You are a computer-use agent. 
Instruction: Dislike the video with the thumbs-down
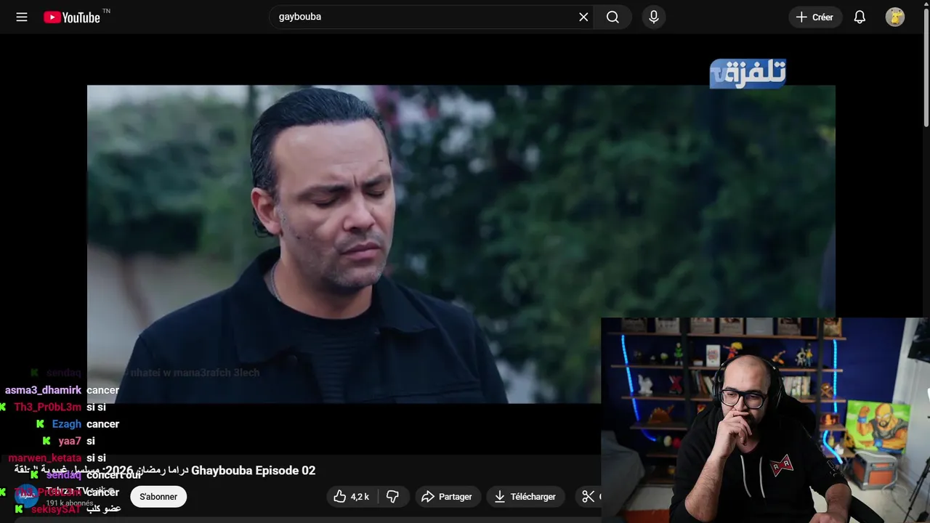point(393,497)
